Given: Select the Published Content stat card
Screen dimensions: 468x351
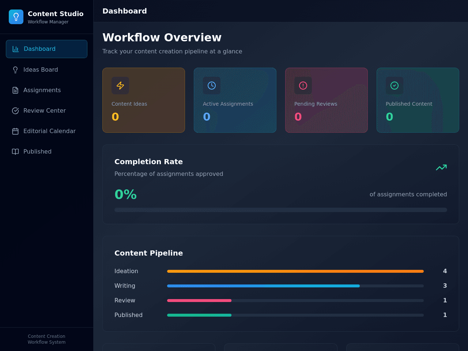Looking at the screenshot, I should (418, 100).
